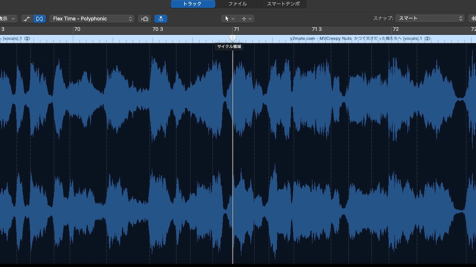476x267 pixels.
Task: Open the 表示 view menu
Action: (8, 19)
